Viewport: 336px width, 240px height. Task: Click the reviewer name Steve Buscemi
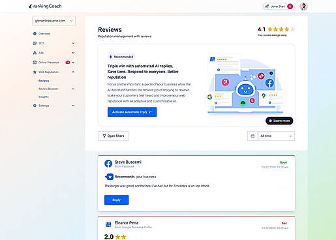128,162
